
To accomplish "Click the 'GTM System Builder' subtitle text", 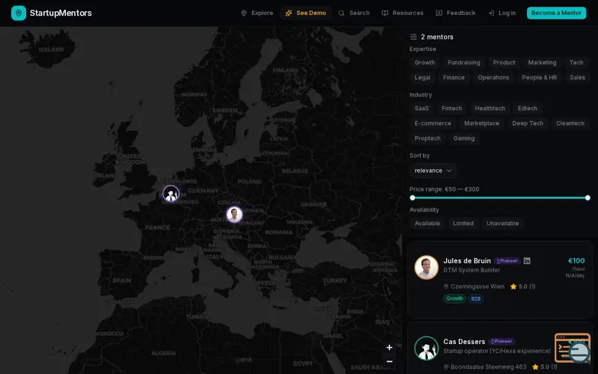I will coord(472,270).
